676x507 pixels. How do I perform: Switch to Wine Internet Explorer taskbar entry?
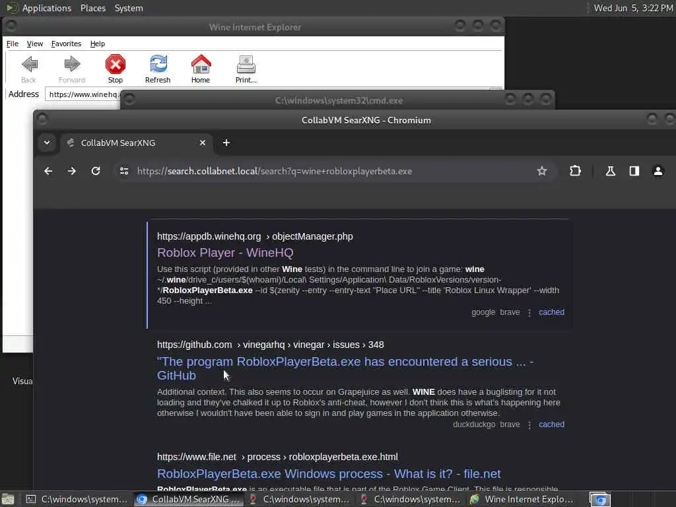click(522, 499)
